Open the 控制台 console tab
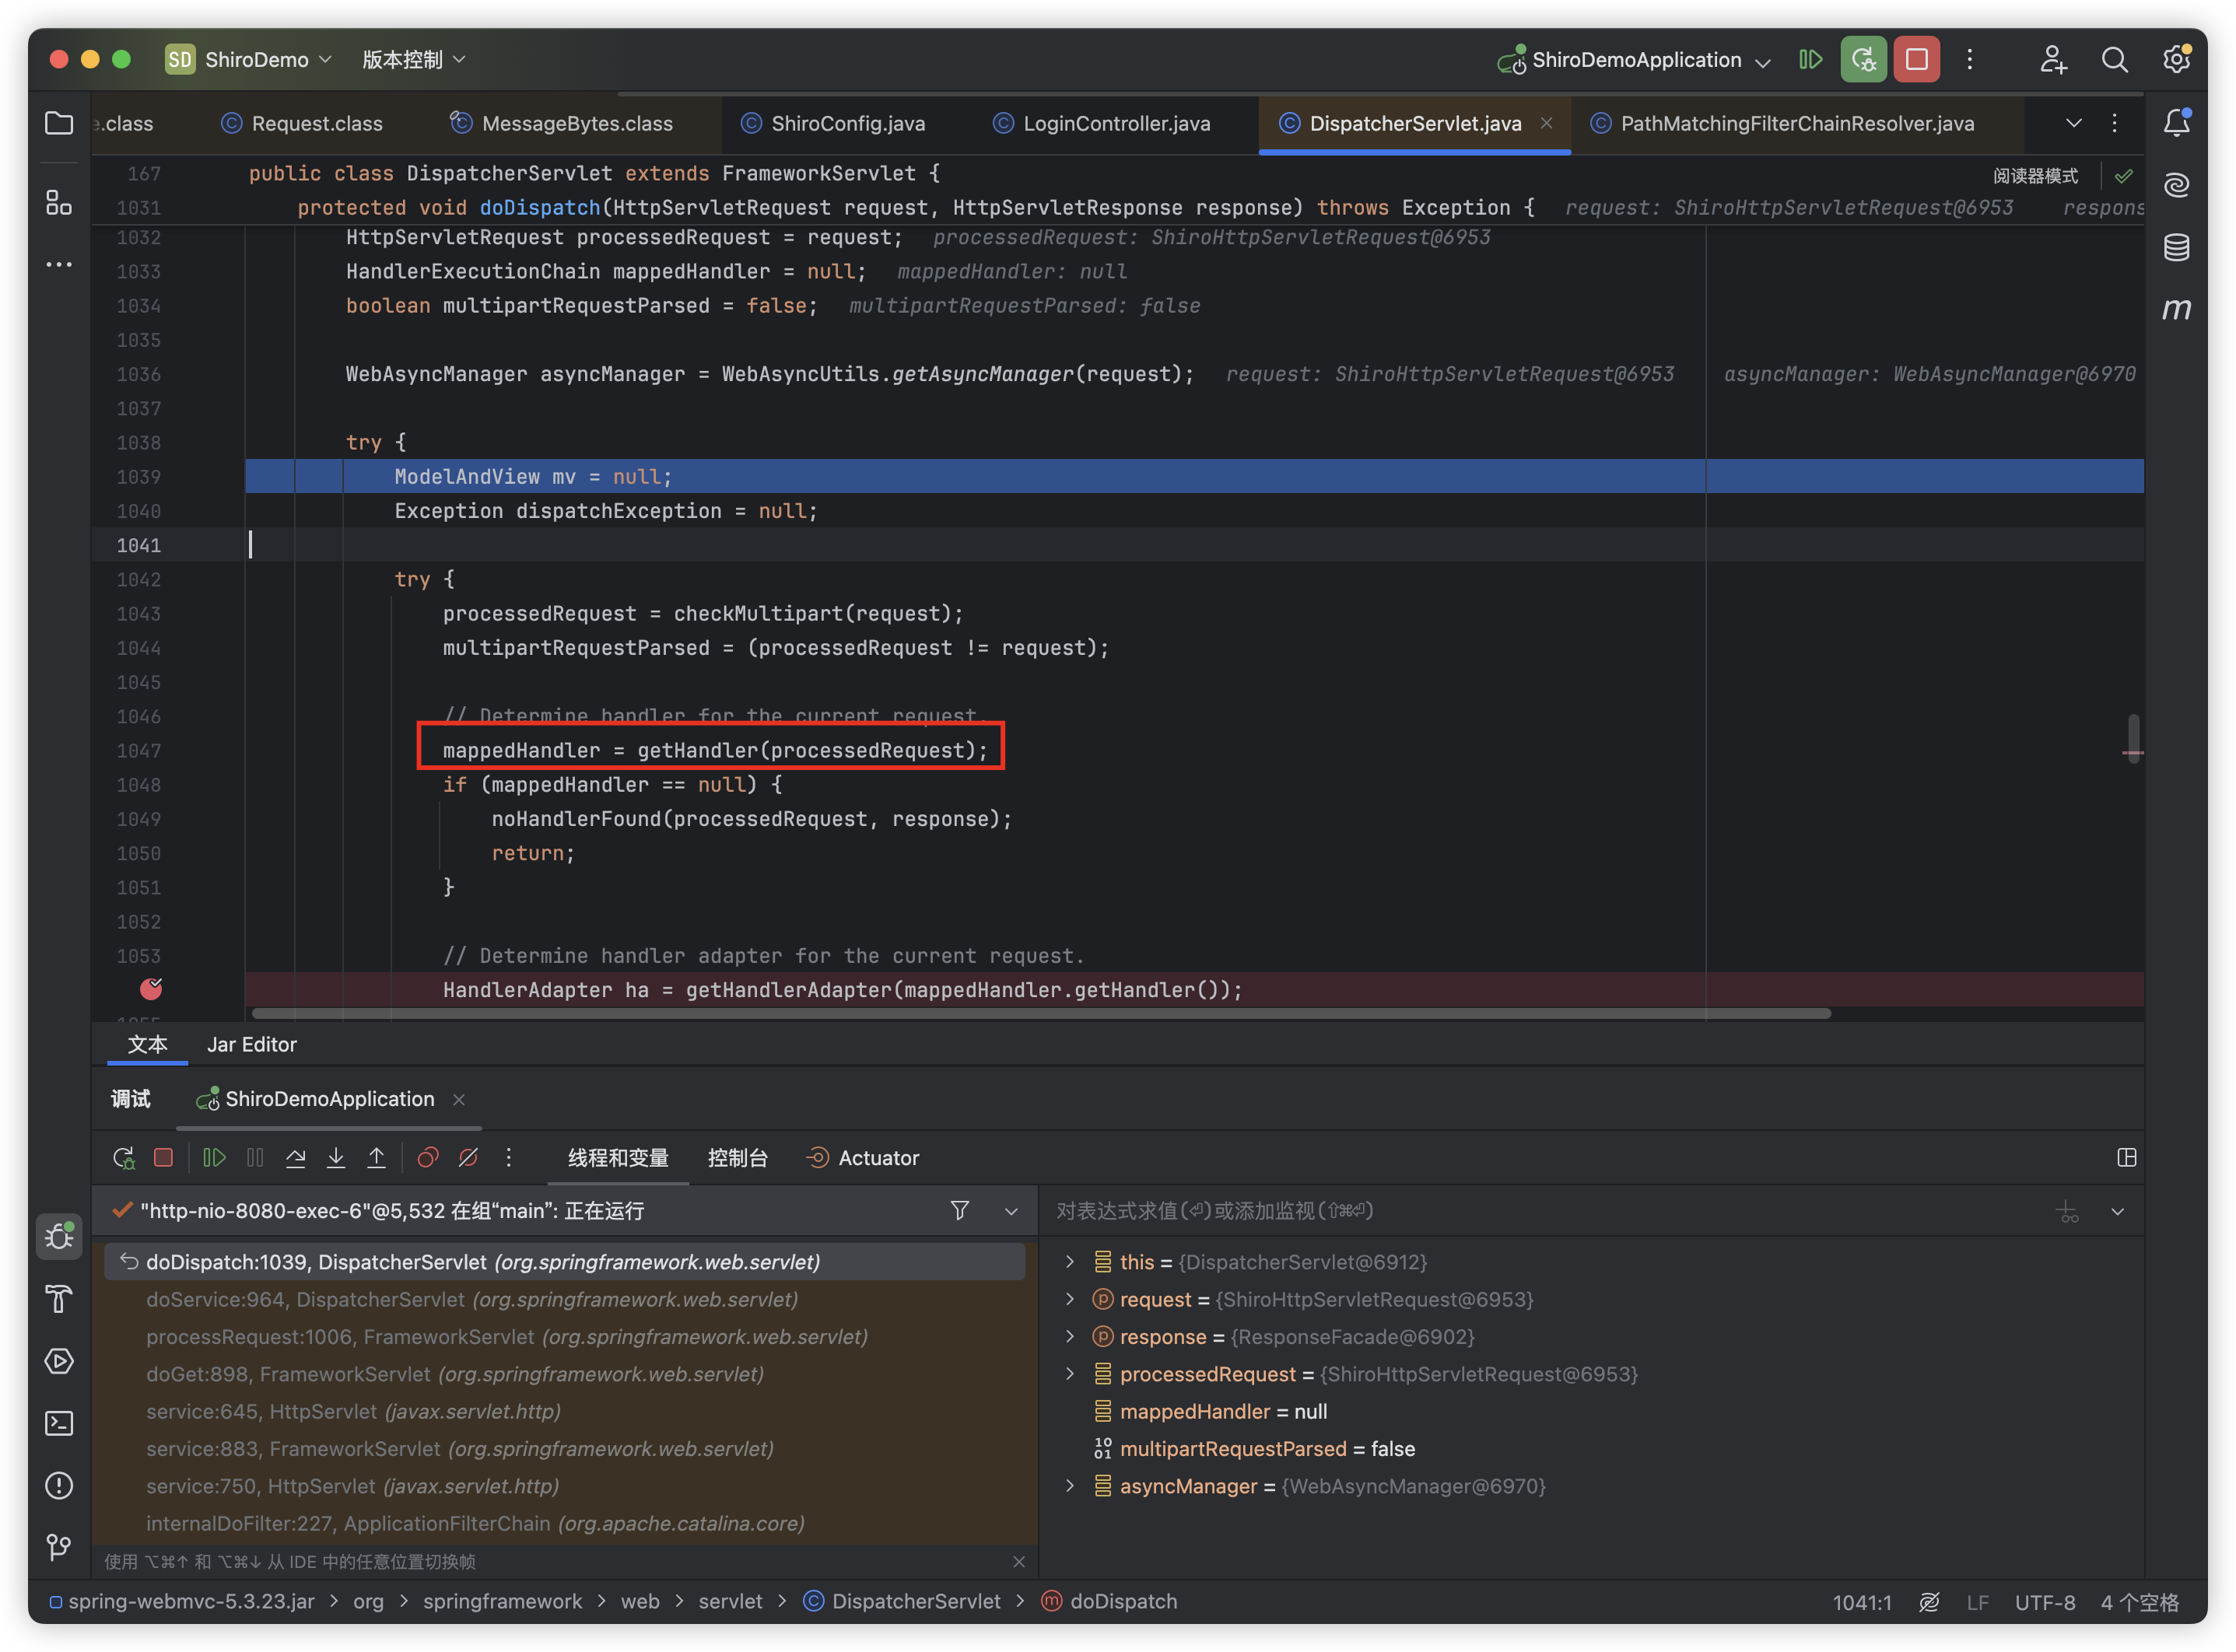The width and height of the screenshot is (2236, 1652). tap(737, 1158)
